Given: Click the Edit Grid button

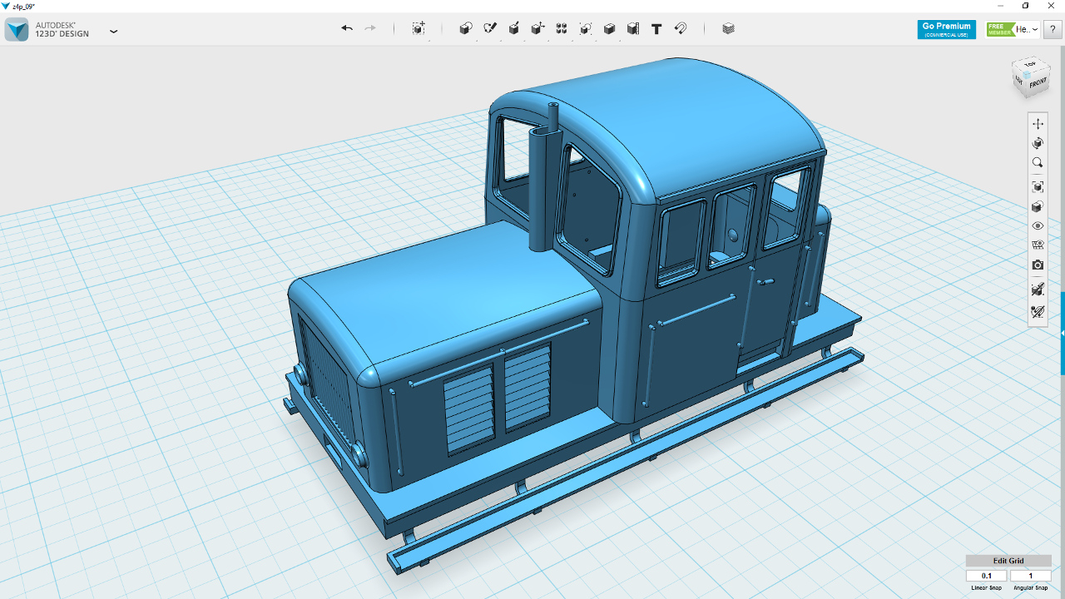Looking at the screenshot, I should tap(1008, 561).
